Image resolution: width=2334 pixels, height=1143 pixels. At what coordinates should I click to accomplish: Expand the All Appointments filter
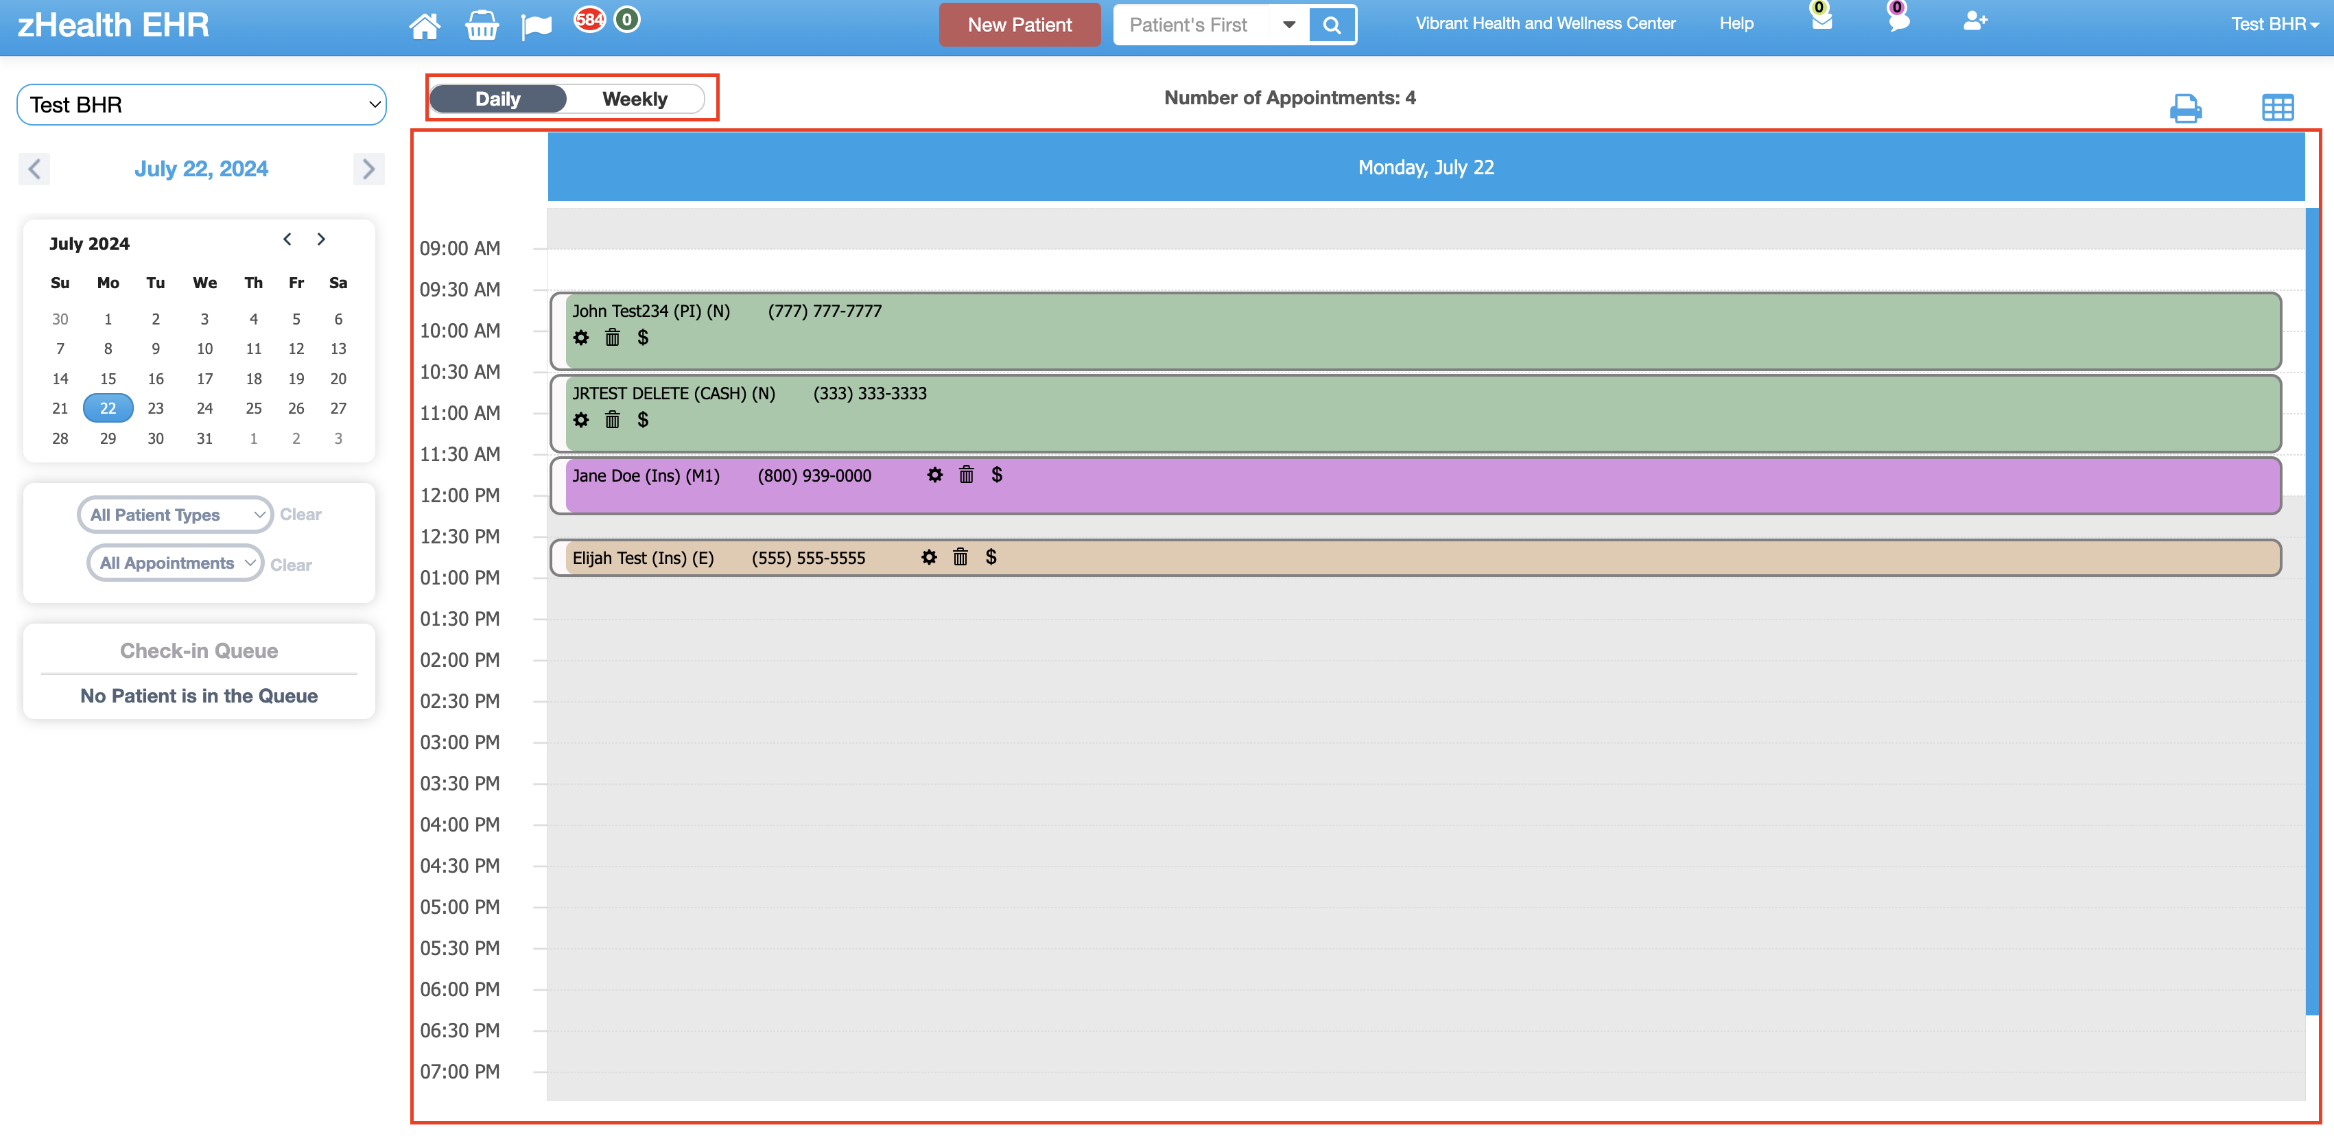[x=175, y=563]
